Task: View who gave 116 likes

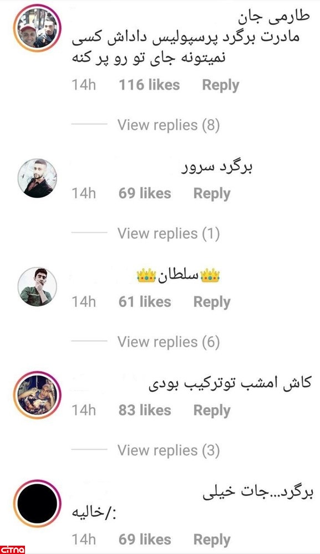Action: (x=149, y=85)
